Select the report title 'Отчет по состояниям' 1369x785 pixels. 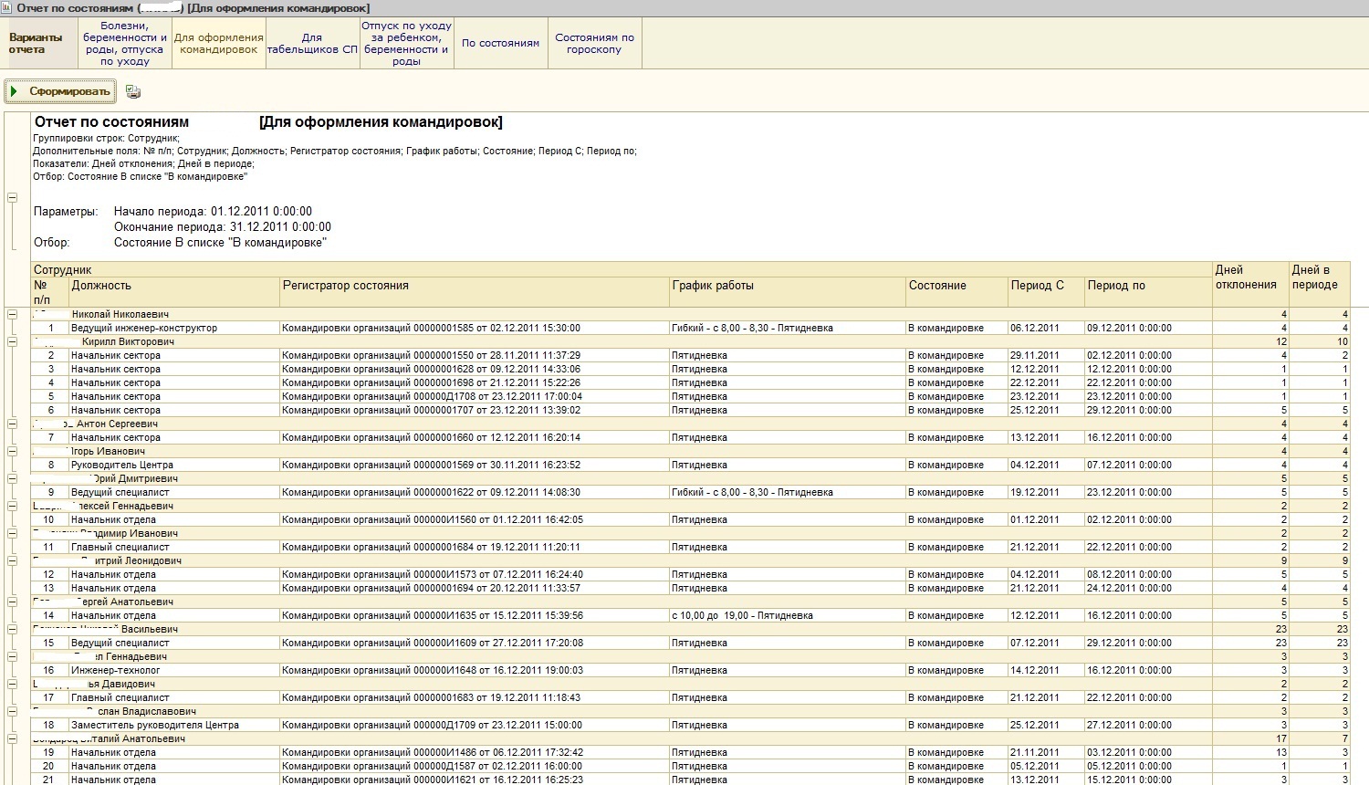(x=111, y=122)
